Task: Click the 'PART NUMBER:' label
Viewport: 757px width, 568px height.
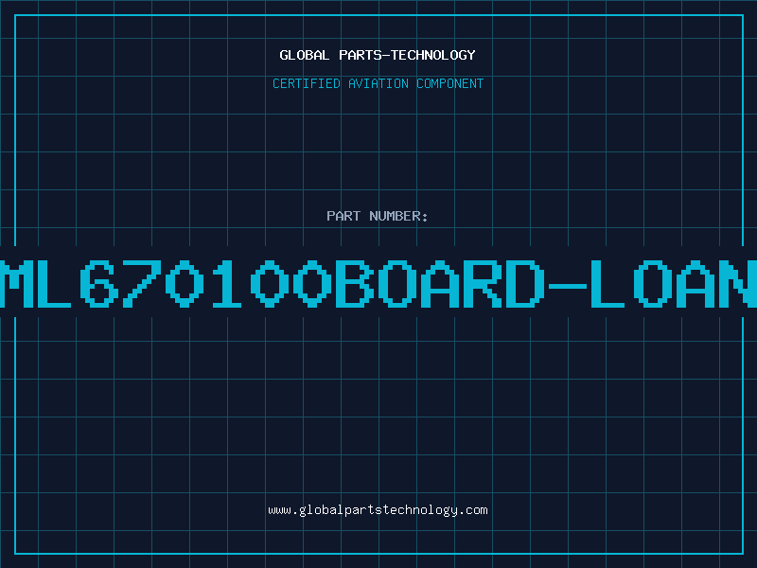Action: click(378, 216)
